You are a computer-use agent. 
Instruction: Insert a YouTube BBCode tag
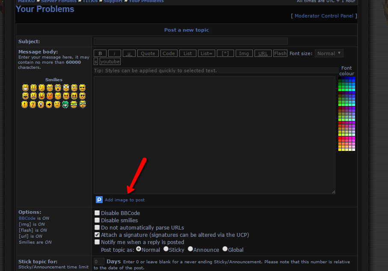[x=110, y=62]
